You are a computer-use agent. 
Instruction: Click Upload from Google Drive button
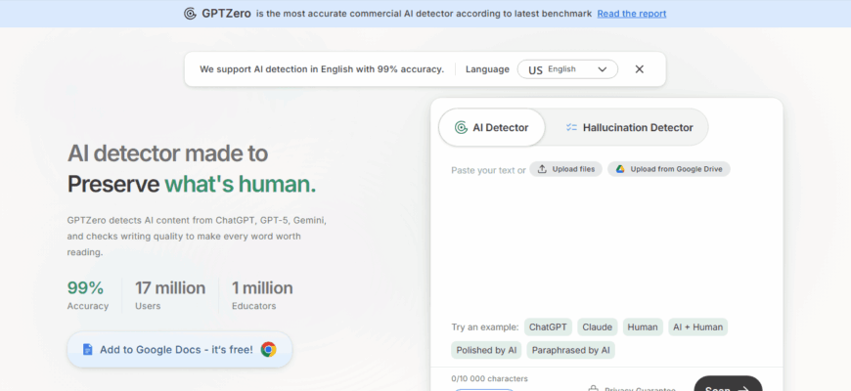(669, 169)
